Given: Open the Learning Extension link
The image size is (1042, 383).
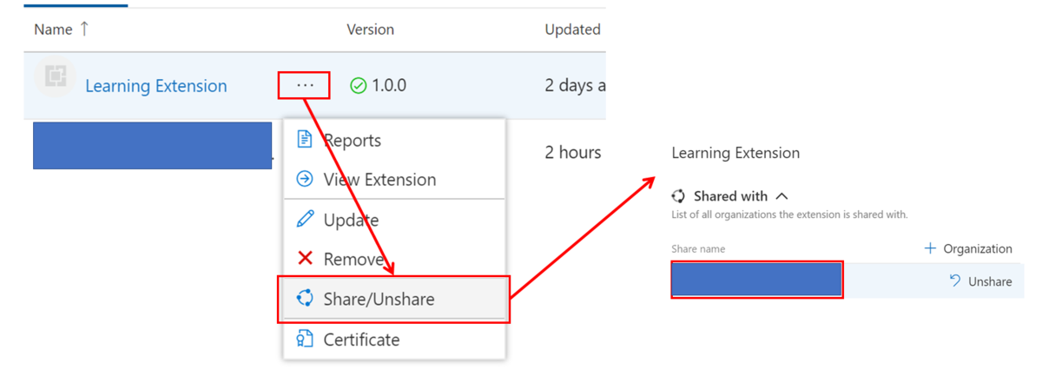Looking at the screenshot, I should click(x=156, y=86).
